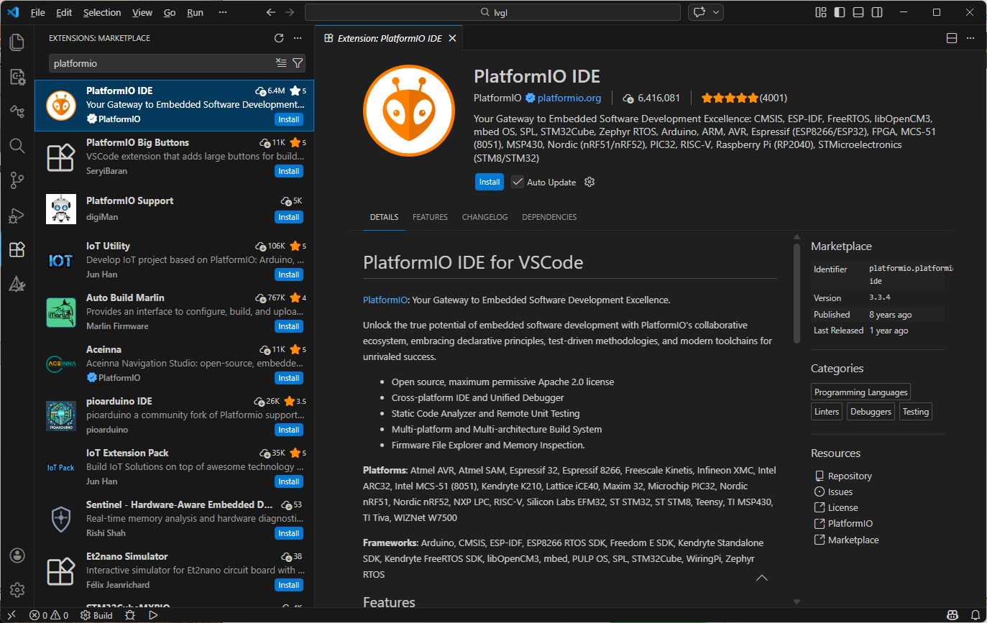Install the IoT Utility extension
Viewport: 987px width, 623px height.
pyautogui.click(x=289, y=274)
